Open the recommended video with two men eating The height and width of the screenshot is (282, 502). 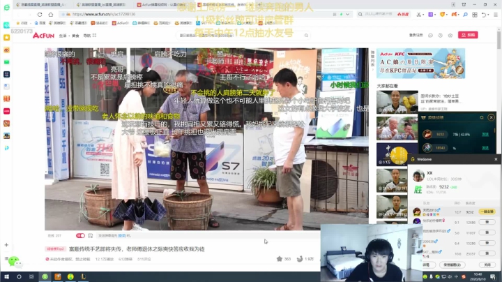(397, 128)
